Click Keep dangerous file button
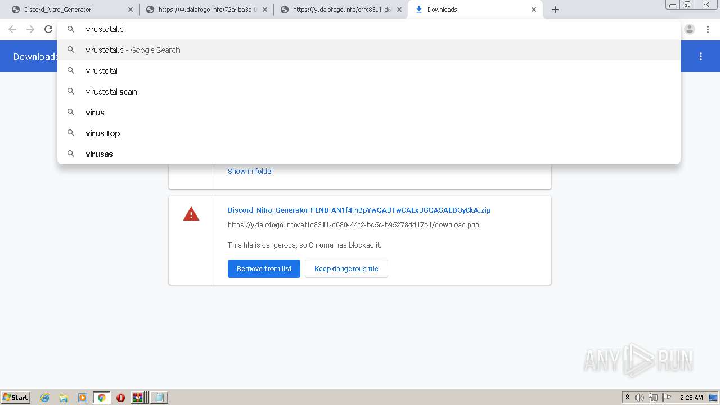The image size is (720, 405). pyautogui.click(x=346, y=269)
